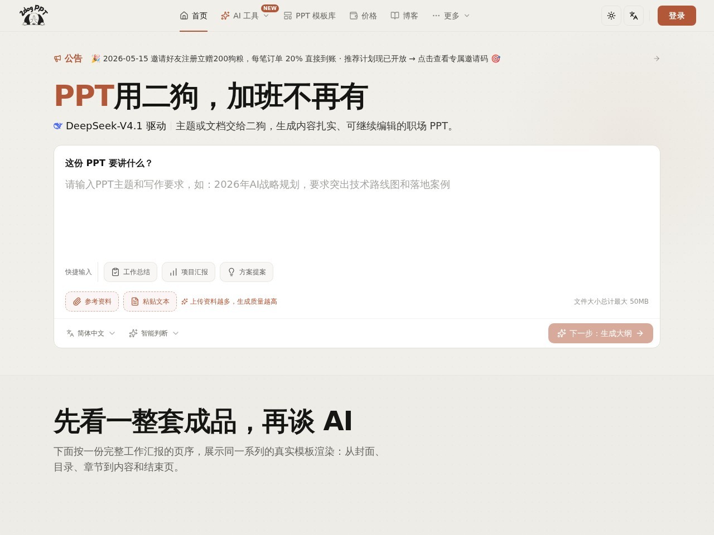Expand the AI 工具 dropdown menu
Viewport: 714px width, 535px height.
(x=245, y=16)
